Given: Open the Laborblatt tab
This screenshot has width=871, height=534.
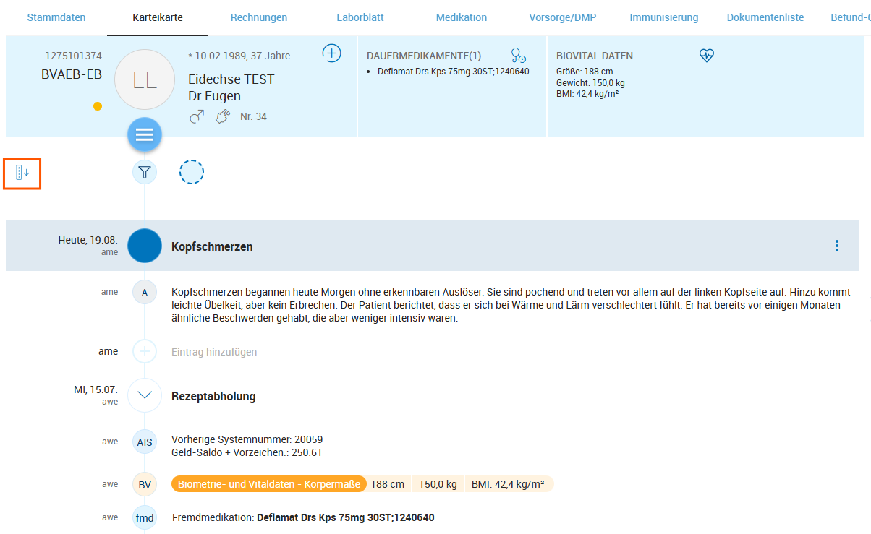Looking at the screenshot, I should 360,17.
